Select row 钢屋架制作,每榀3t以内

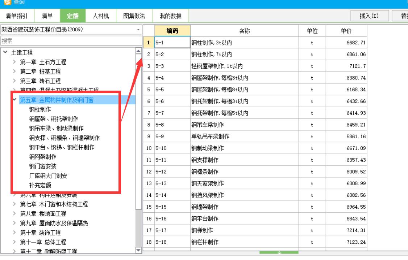[x=255, y=78]
